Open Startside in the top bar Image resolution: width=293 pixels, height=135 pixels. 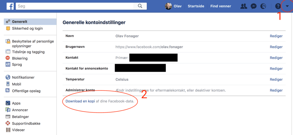(196, 6)
